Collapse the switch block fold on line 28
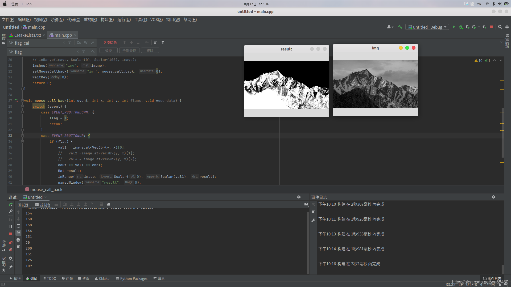This screenshot has height=287, width=511. (22, 107)
